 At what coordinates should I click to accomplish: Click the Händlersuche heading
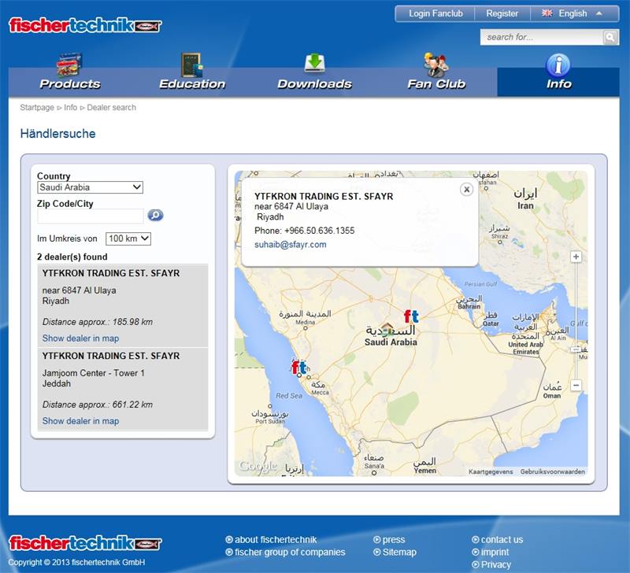tap(57, 134)
